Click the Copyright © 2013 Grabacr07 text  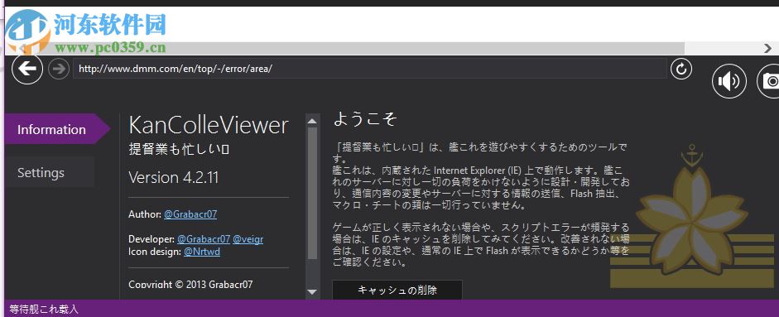[190, 284]
